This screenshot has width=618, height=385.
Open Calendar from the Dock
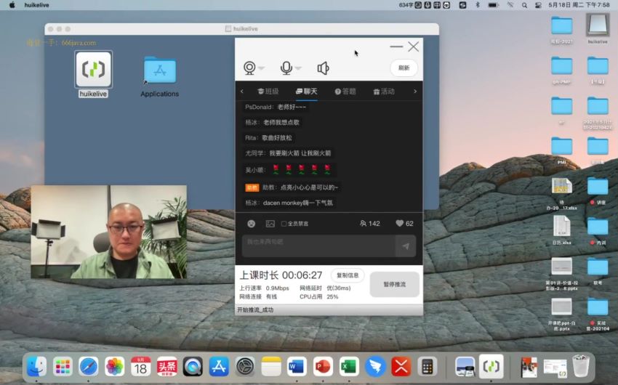click(141, 367)
